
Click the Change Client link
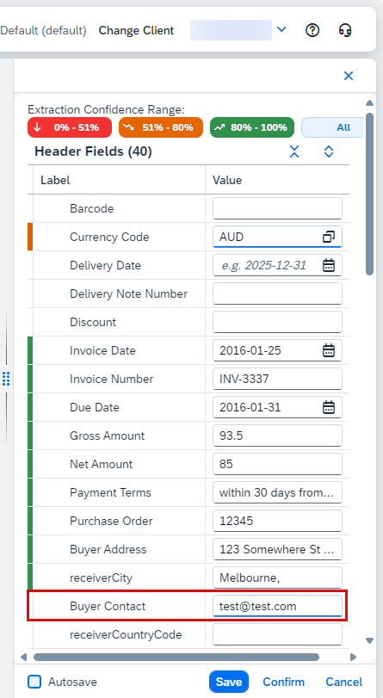(136, 30)
